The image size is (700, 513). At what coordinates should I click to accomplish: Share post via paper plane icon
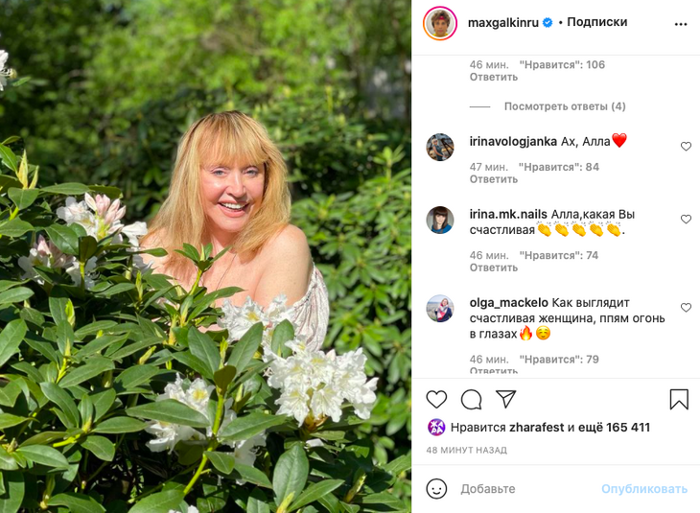pyautogui.click(x=506, y=399)
